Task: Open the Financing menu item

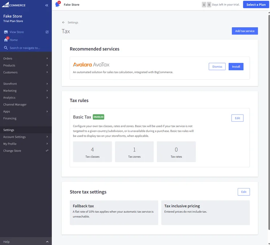Action: 26,118
